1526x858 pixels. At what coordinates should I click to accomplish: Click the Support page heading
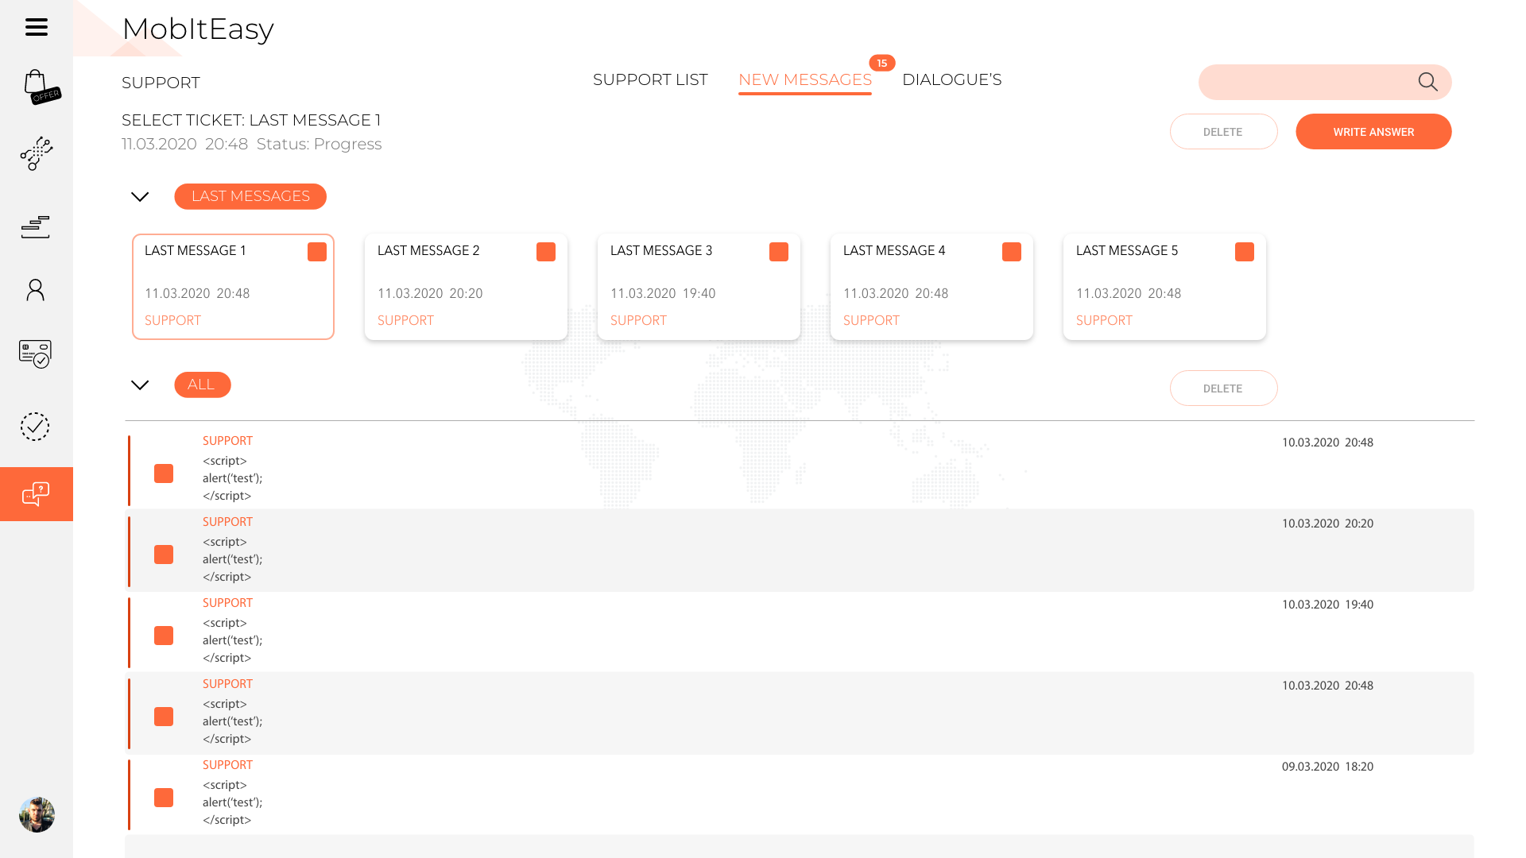coord(161,83)
